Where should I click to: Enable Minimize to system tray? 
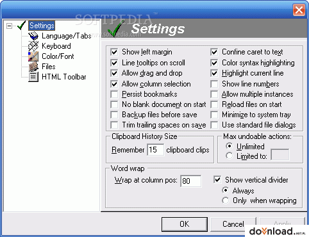click(214, 115)
